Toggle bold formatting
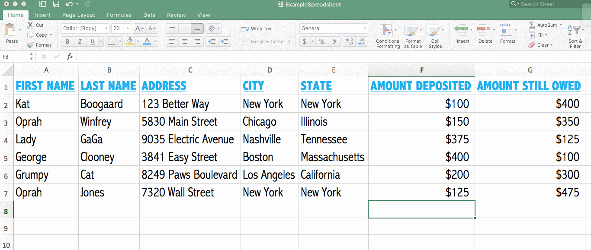The width and height of the screenshot is (591, 250). [x=67, y=41]
